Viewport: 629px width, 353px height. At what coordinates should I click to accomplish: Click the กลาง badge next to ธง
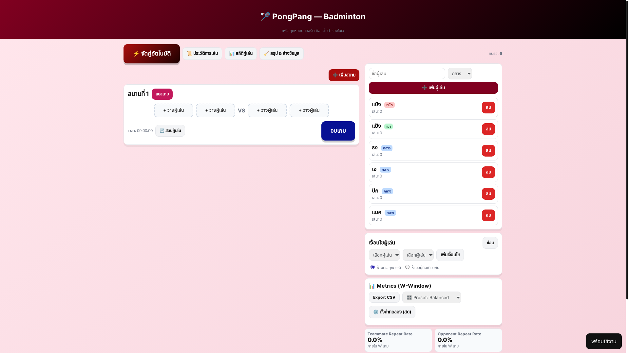[387, 148]
